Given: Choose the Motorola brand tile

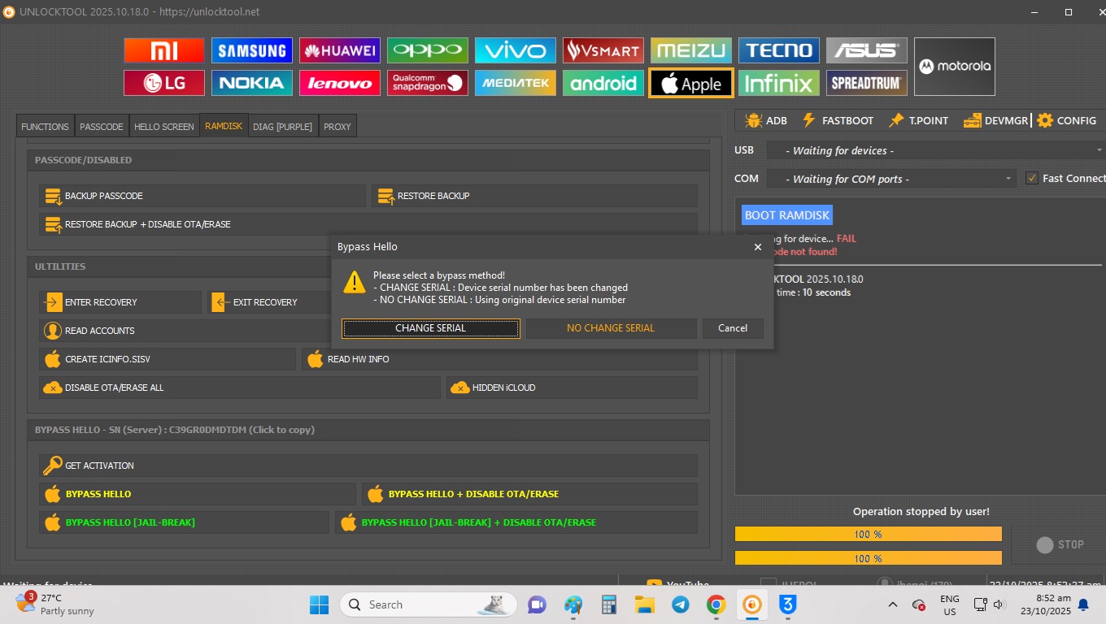Looking at the screenshot, I should point(954,67).
